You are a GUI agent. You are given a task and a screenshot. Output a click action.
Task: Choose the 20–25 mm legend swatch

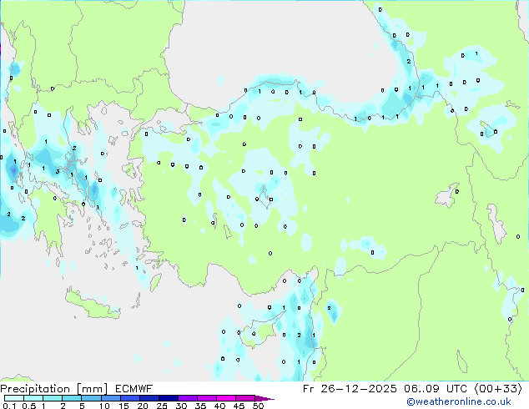coord(149,398)
